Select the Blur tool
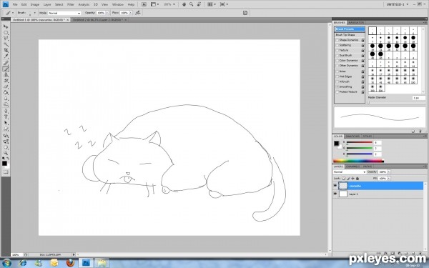This screenshot has width=429, height=268. click(6, 99)
